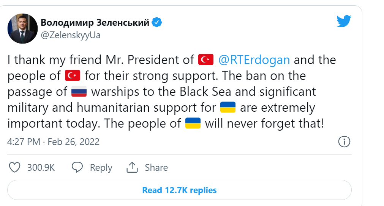The height and width of the screenshot is (206, 384).
Task: Like the tweet with the heart icon
Action: click(14, 167)
